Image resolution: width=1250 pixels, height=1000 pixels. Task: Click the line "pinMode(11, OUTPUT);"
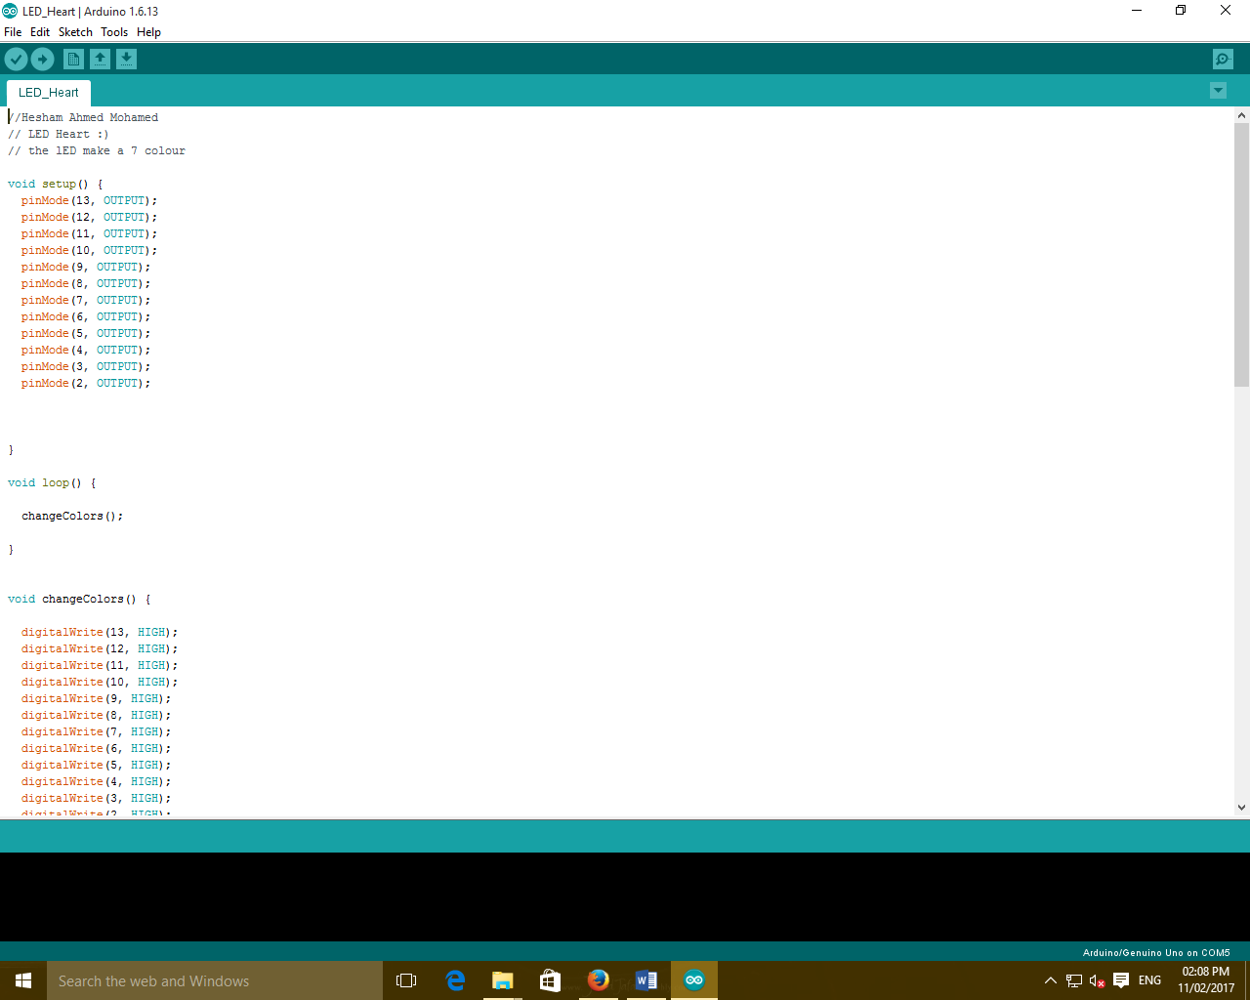89,233
